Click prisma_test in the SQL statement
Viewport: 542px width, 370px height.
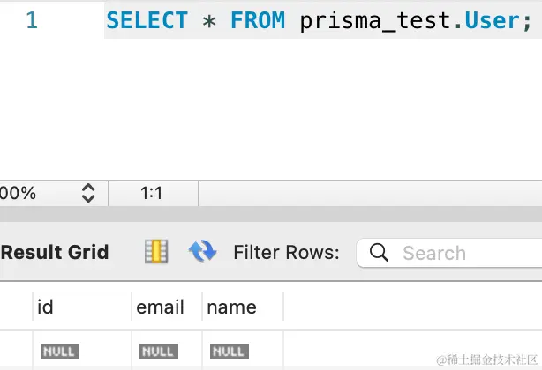376,21
